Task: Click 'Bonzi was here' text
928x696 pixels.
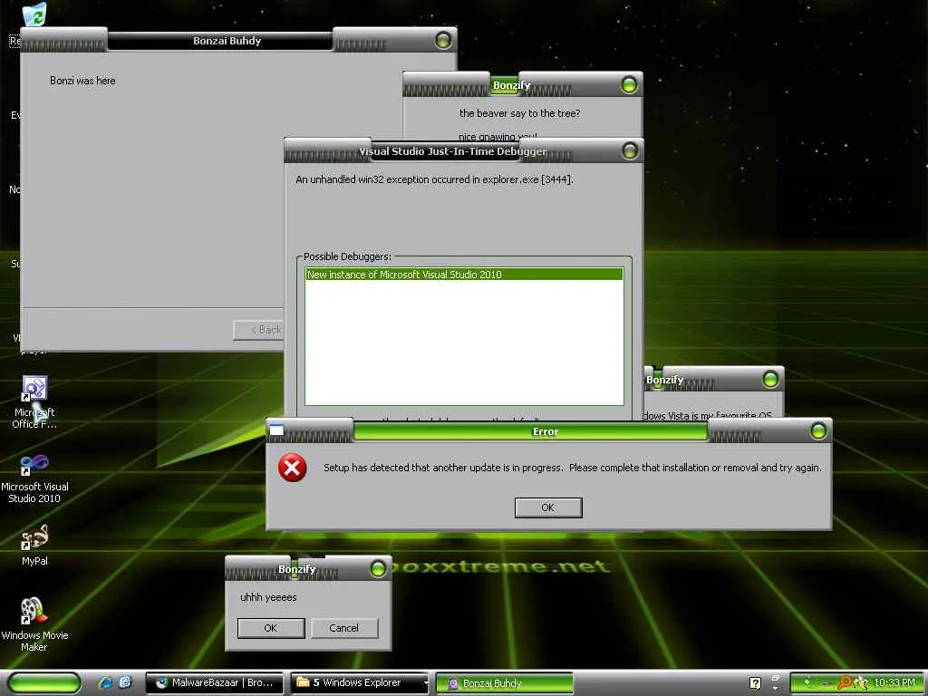Action: point(82,81)
